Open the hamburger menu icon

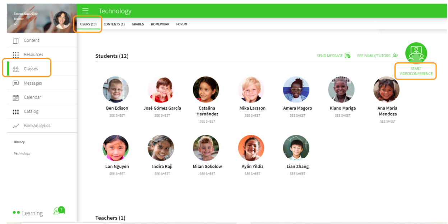pos(85,11)
